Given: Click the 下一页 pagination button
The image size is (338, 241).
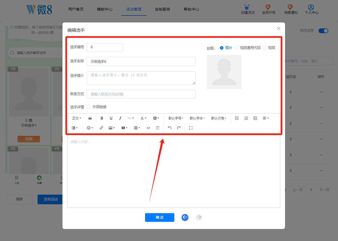Looking at the screenshot, I should tap(324, 190).
